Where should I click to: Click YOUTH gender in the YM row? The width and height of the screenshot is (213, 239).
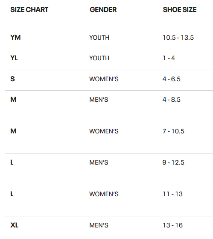click(x=99, y=38)
